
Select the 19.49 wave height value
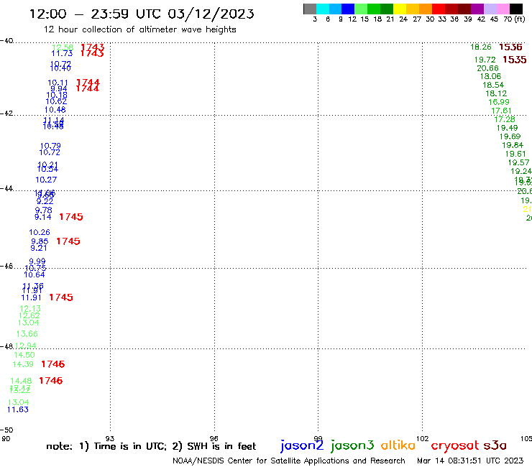point(508,128)
